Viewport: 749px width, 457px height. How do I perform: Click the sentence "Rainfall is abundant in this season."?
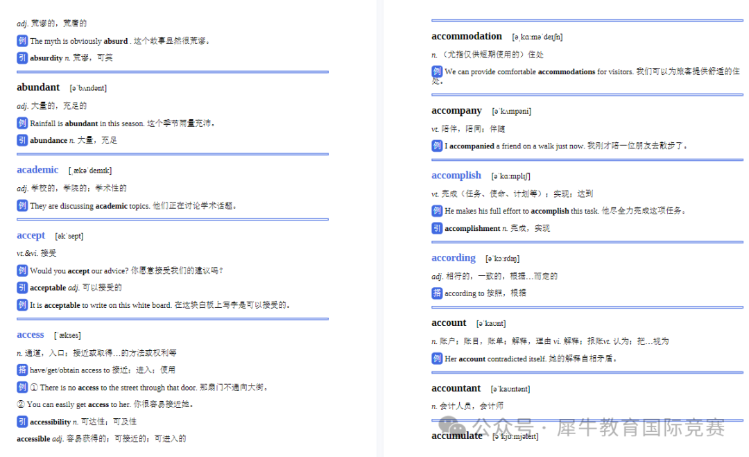click(x=87, y=123)
